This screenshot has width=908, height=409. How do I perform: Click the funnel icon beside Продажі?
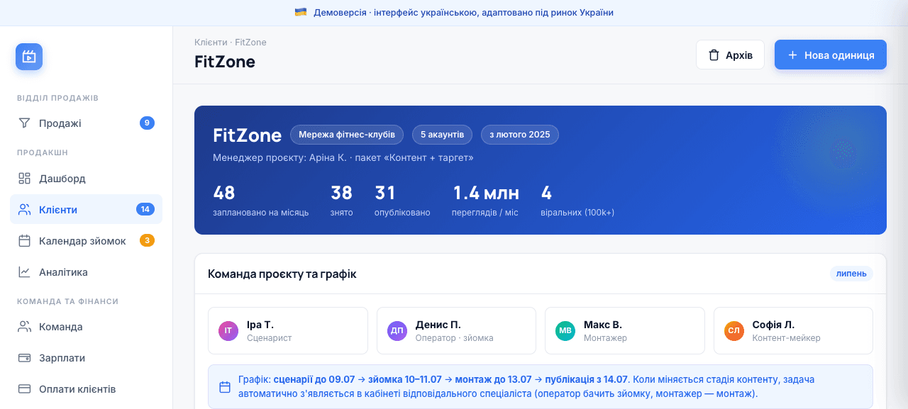pos(24,123)
